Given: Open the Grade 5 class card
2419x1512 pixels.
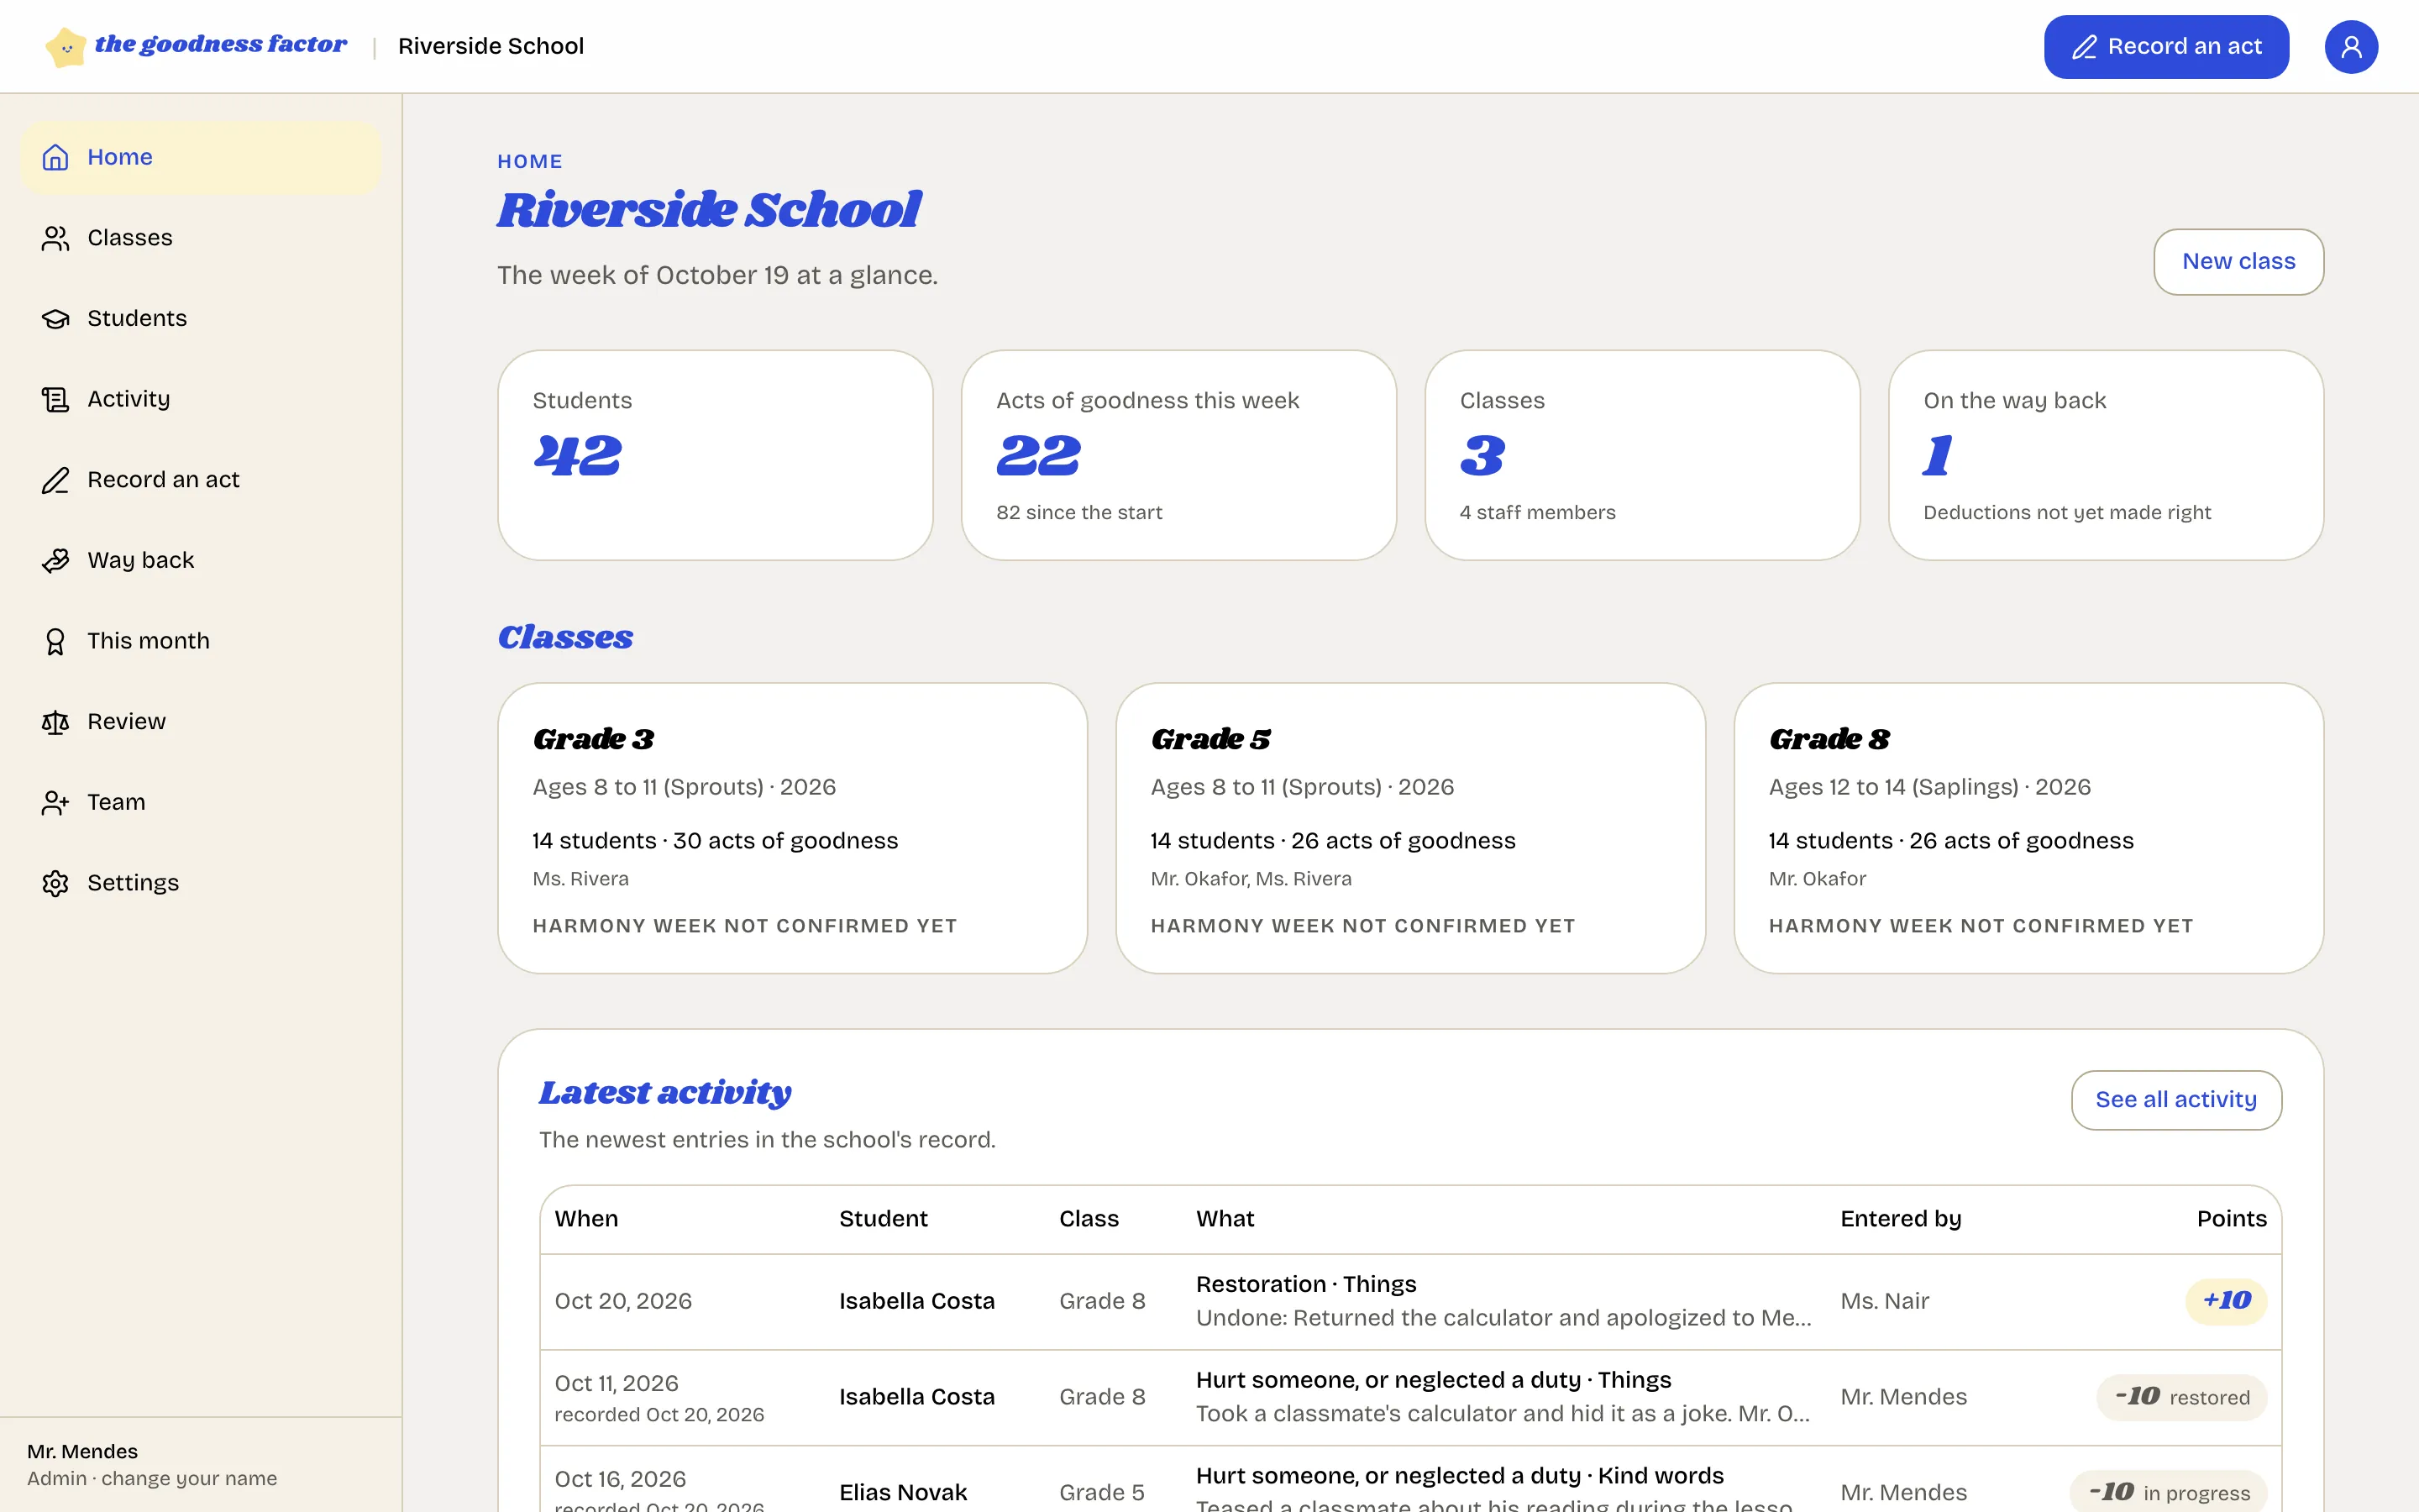Looking at the screenshot, I should pyautogui.click(x=1410, y=828).
